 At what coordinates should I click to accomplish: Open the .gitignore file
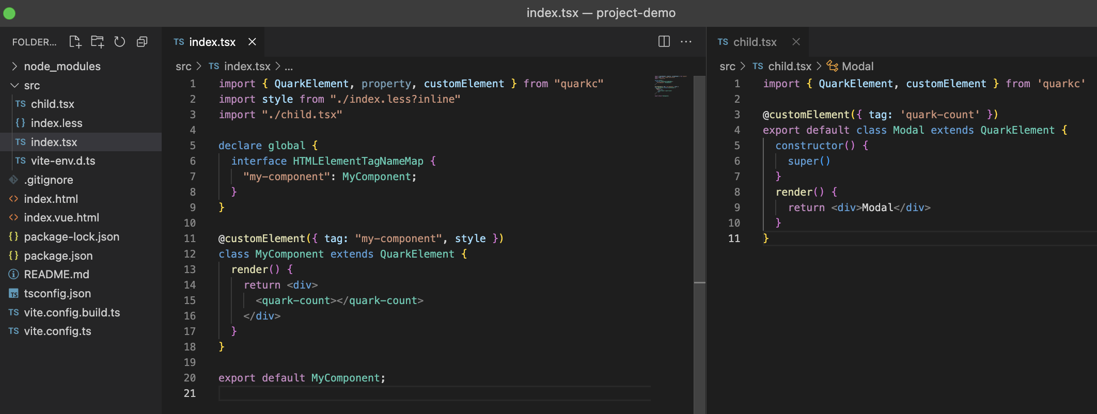point(81,180)
